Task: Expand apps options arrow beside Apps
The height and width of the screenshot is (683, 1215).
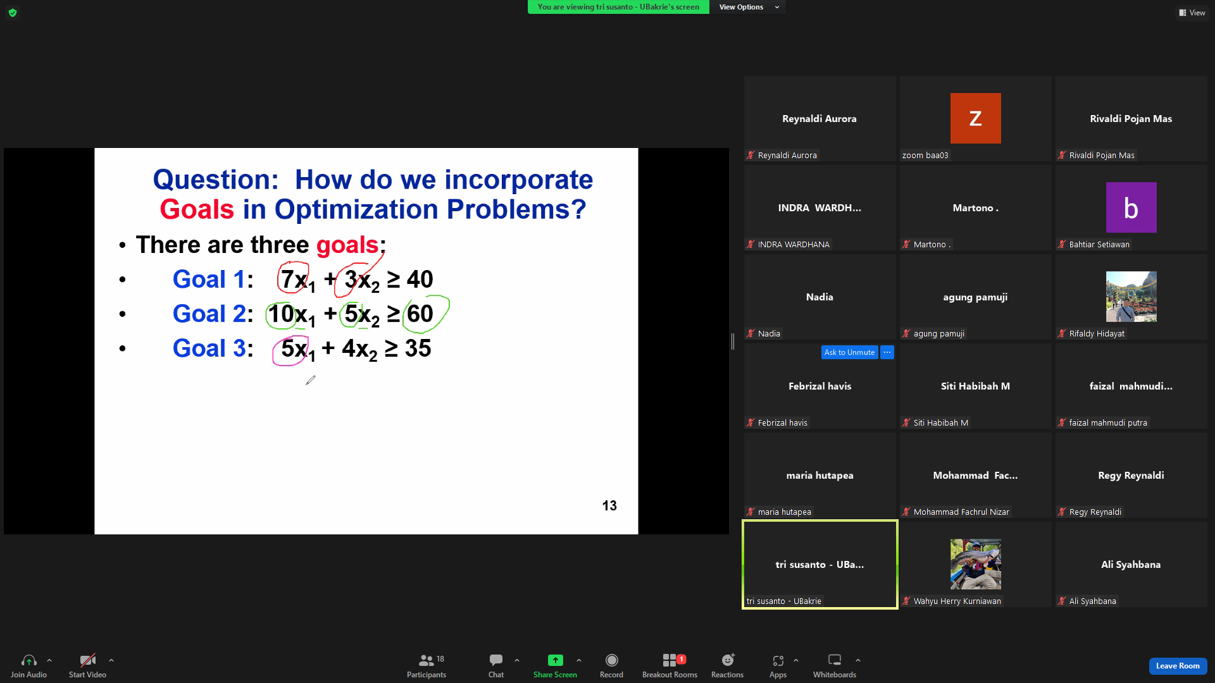Action: [796, 660]
